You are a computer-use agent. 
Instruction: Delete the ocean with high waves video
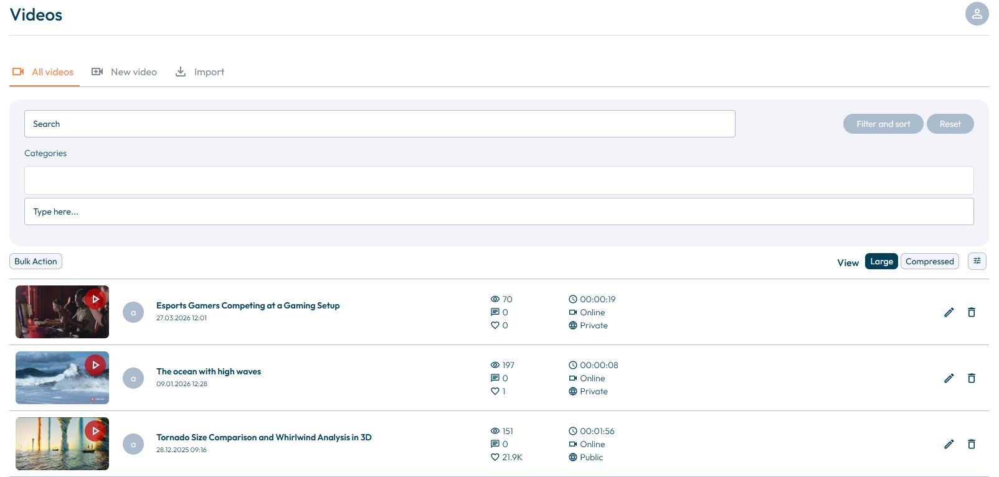click(971, 378)
